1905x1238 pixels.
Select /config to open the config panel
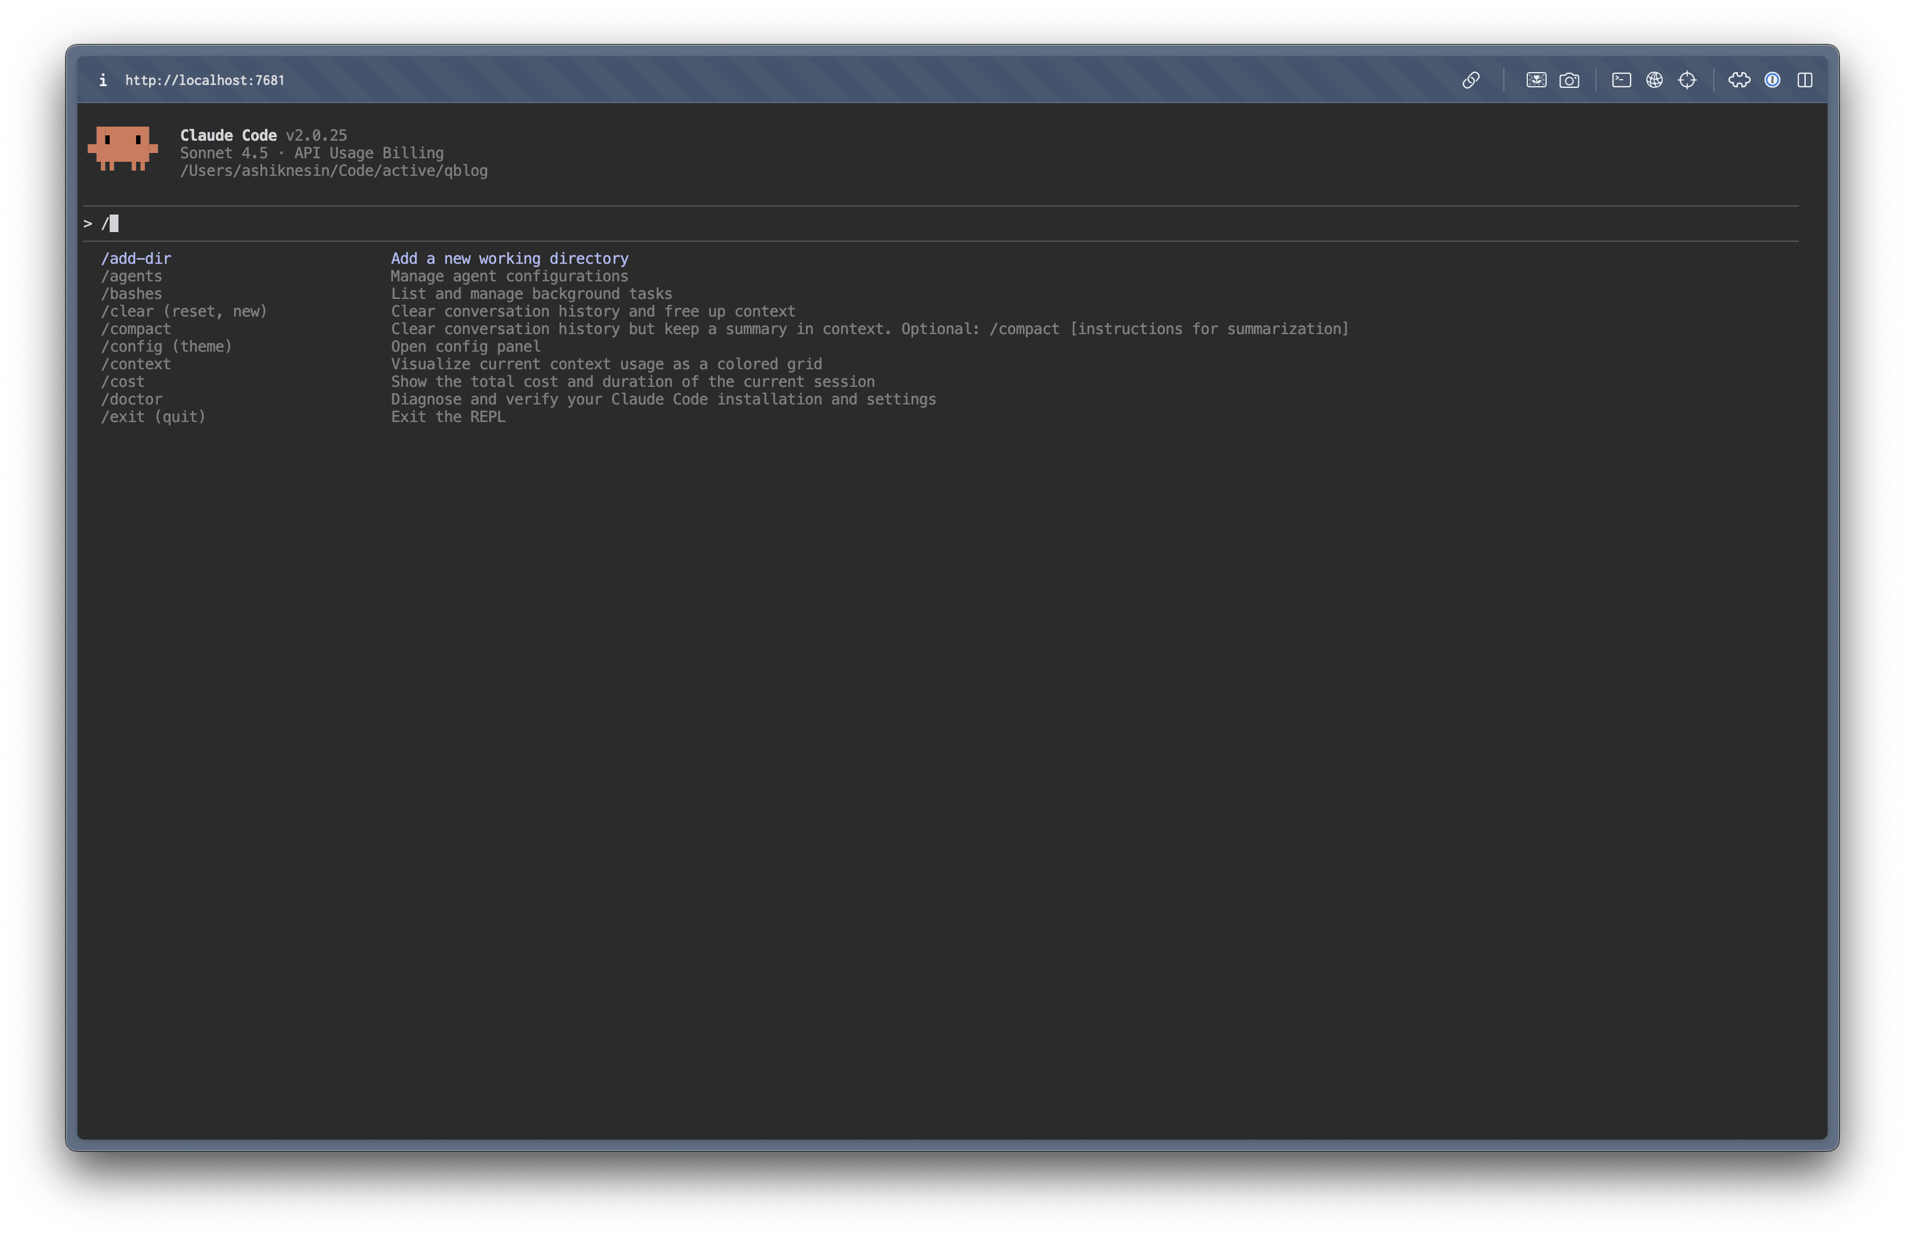tap(167, 346)
